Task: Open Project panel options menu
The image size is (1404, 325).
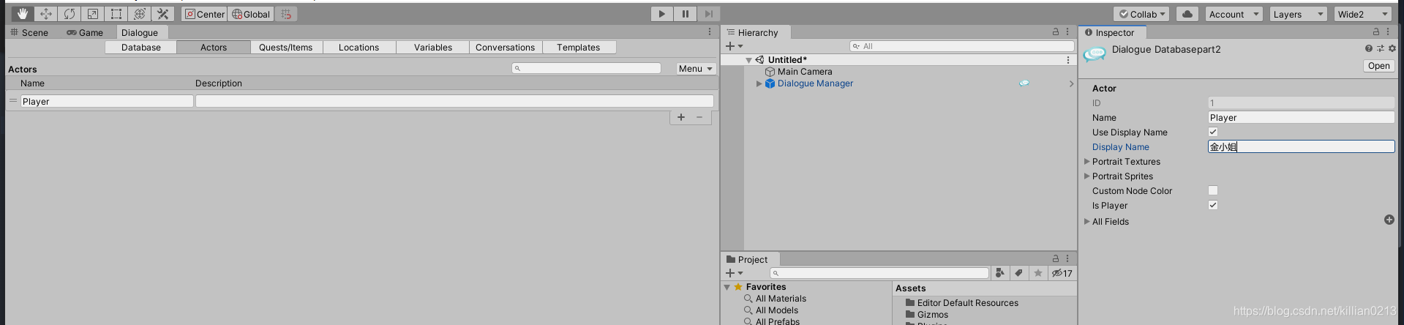Action: 1067,258
